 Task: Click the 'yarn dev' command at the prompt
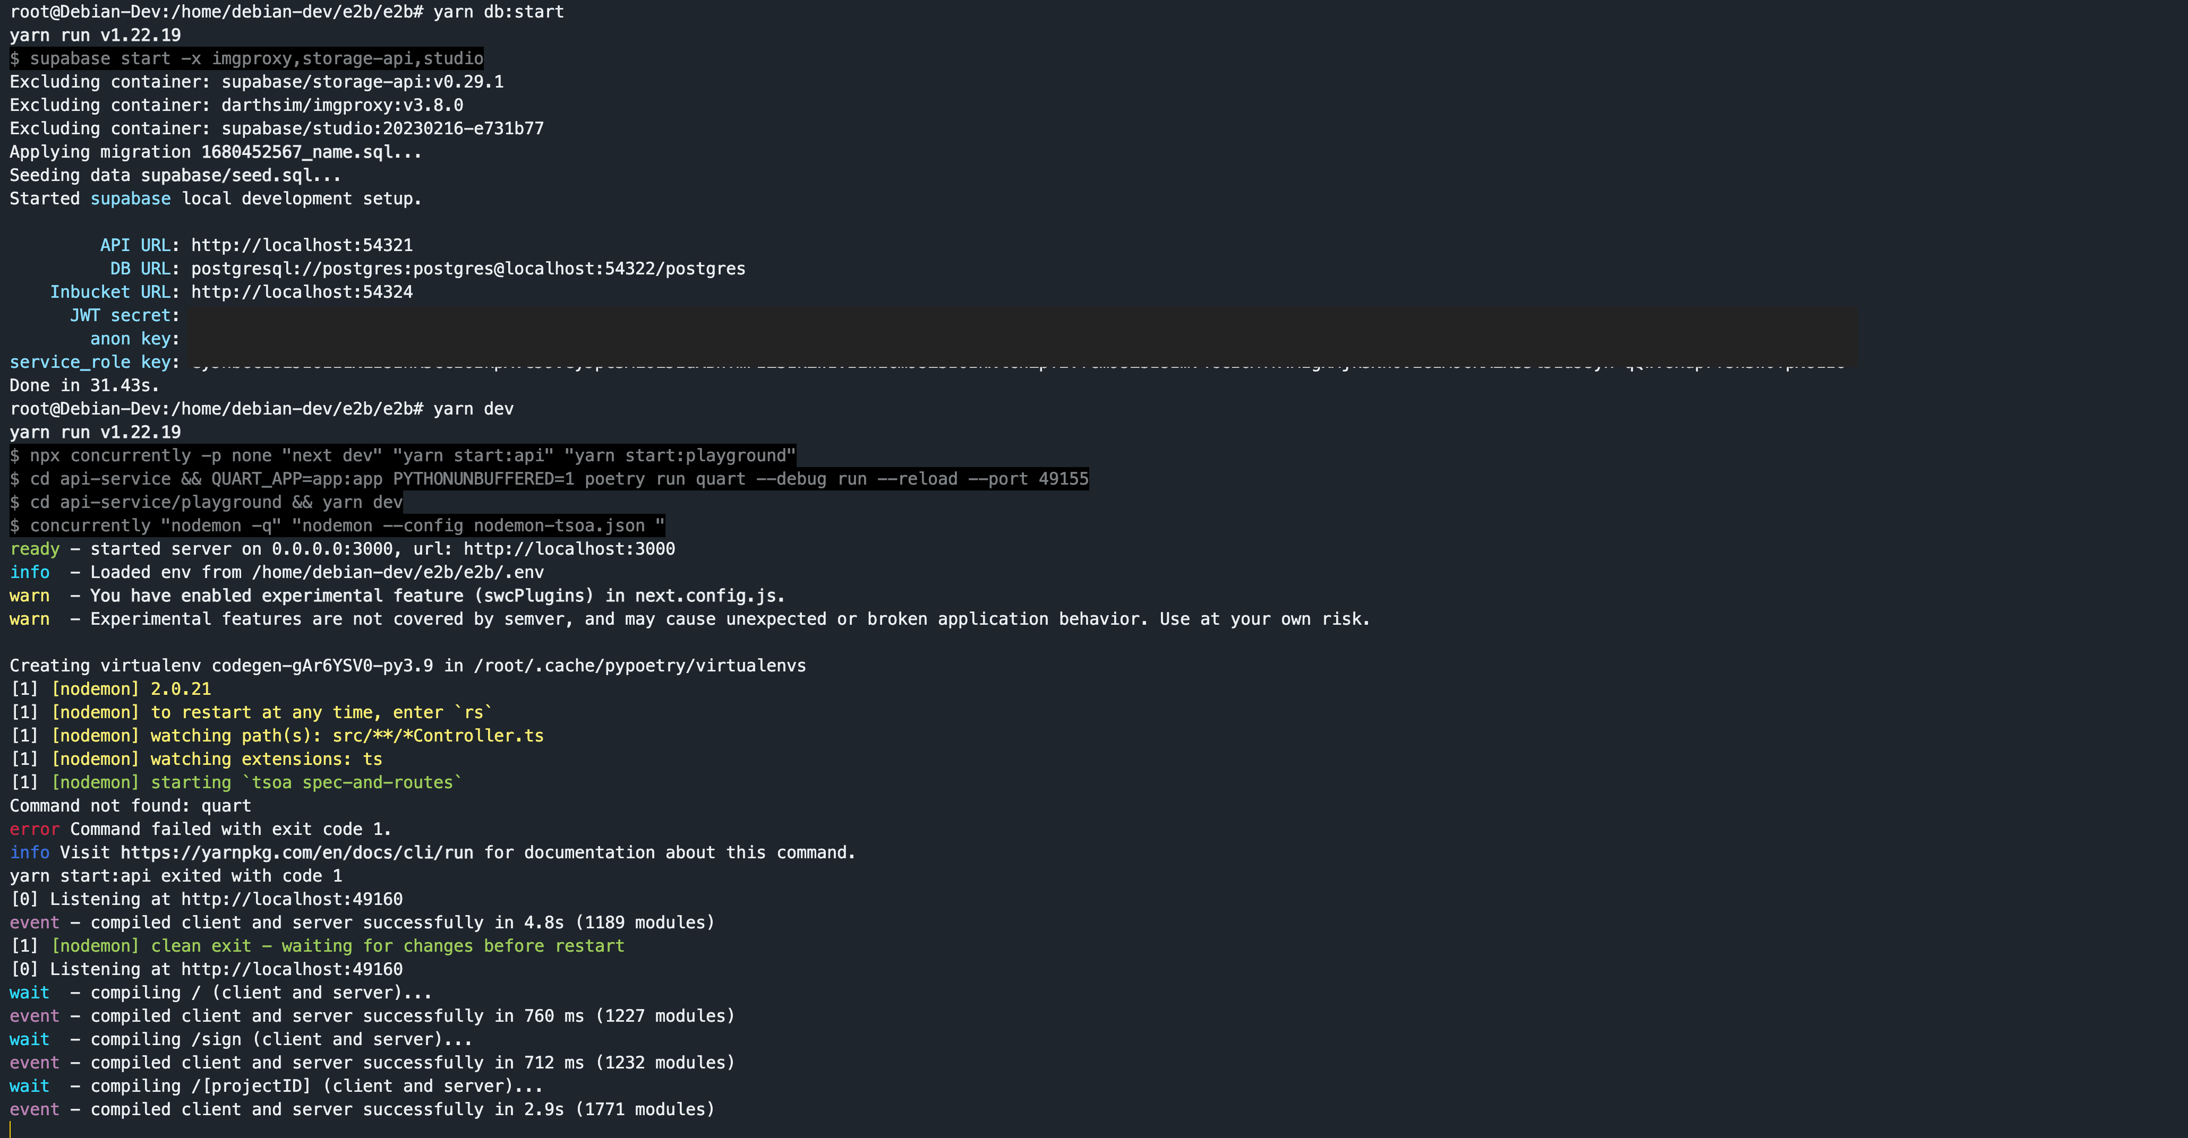click(473, 409)
